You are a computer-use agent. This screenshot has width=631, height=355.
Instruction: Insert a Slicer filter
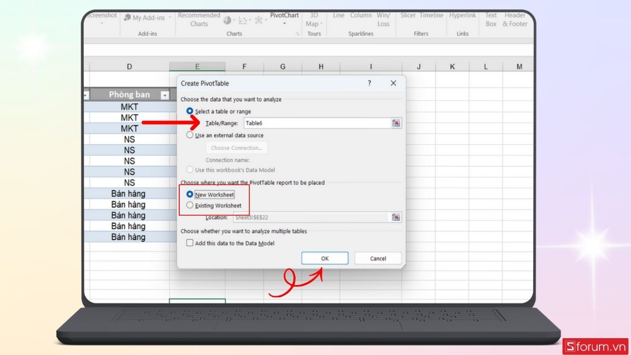(x=408, y=15)
